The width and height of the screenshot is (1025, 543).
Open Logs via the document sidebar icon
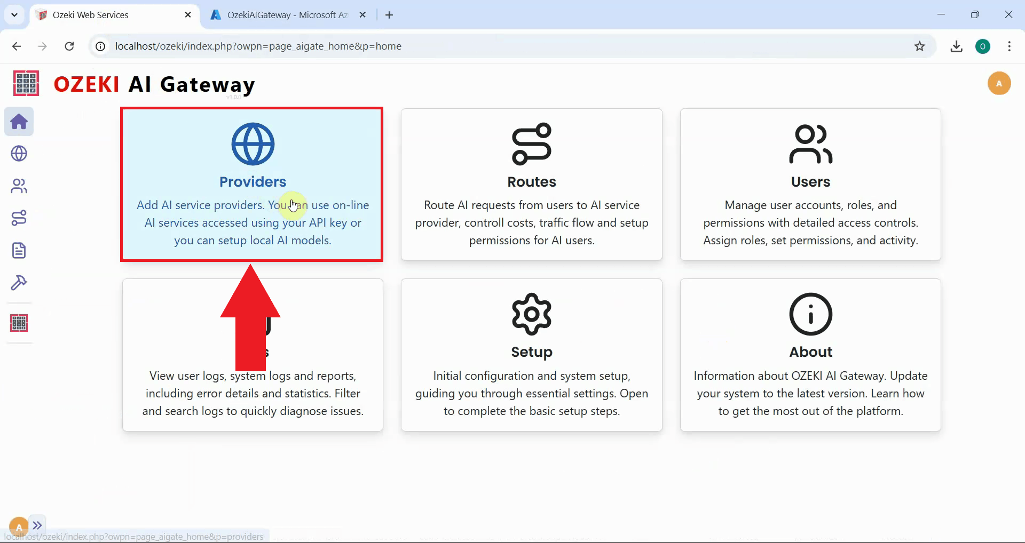coord(19,250)
